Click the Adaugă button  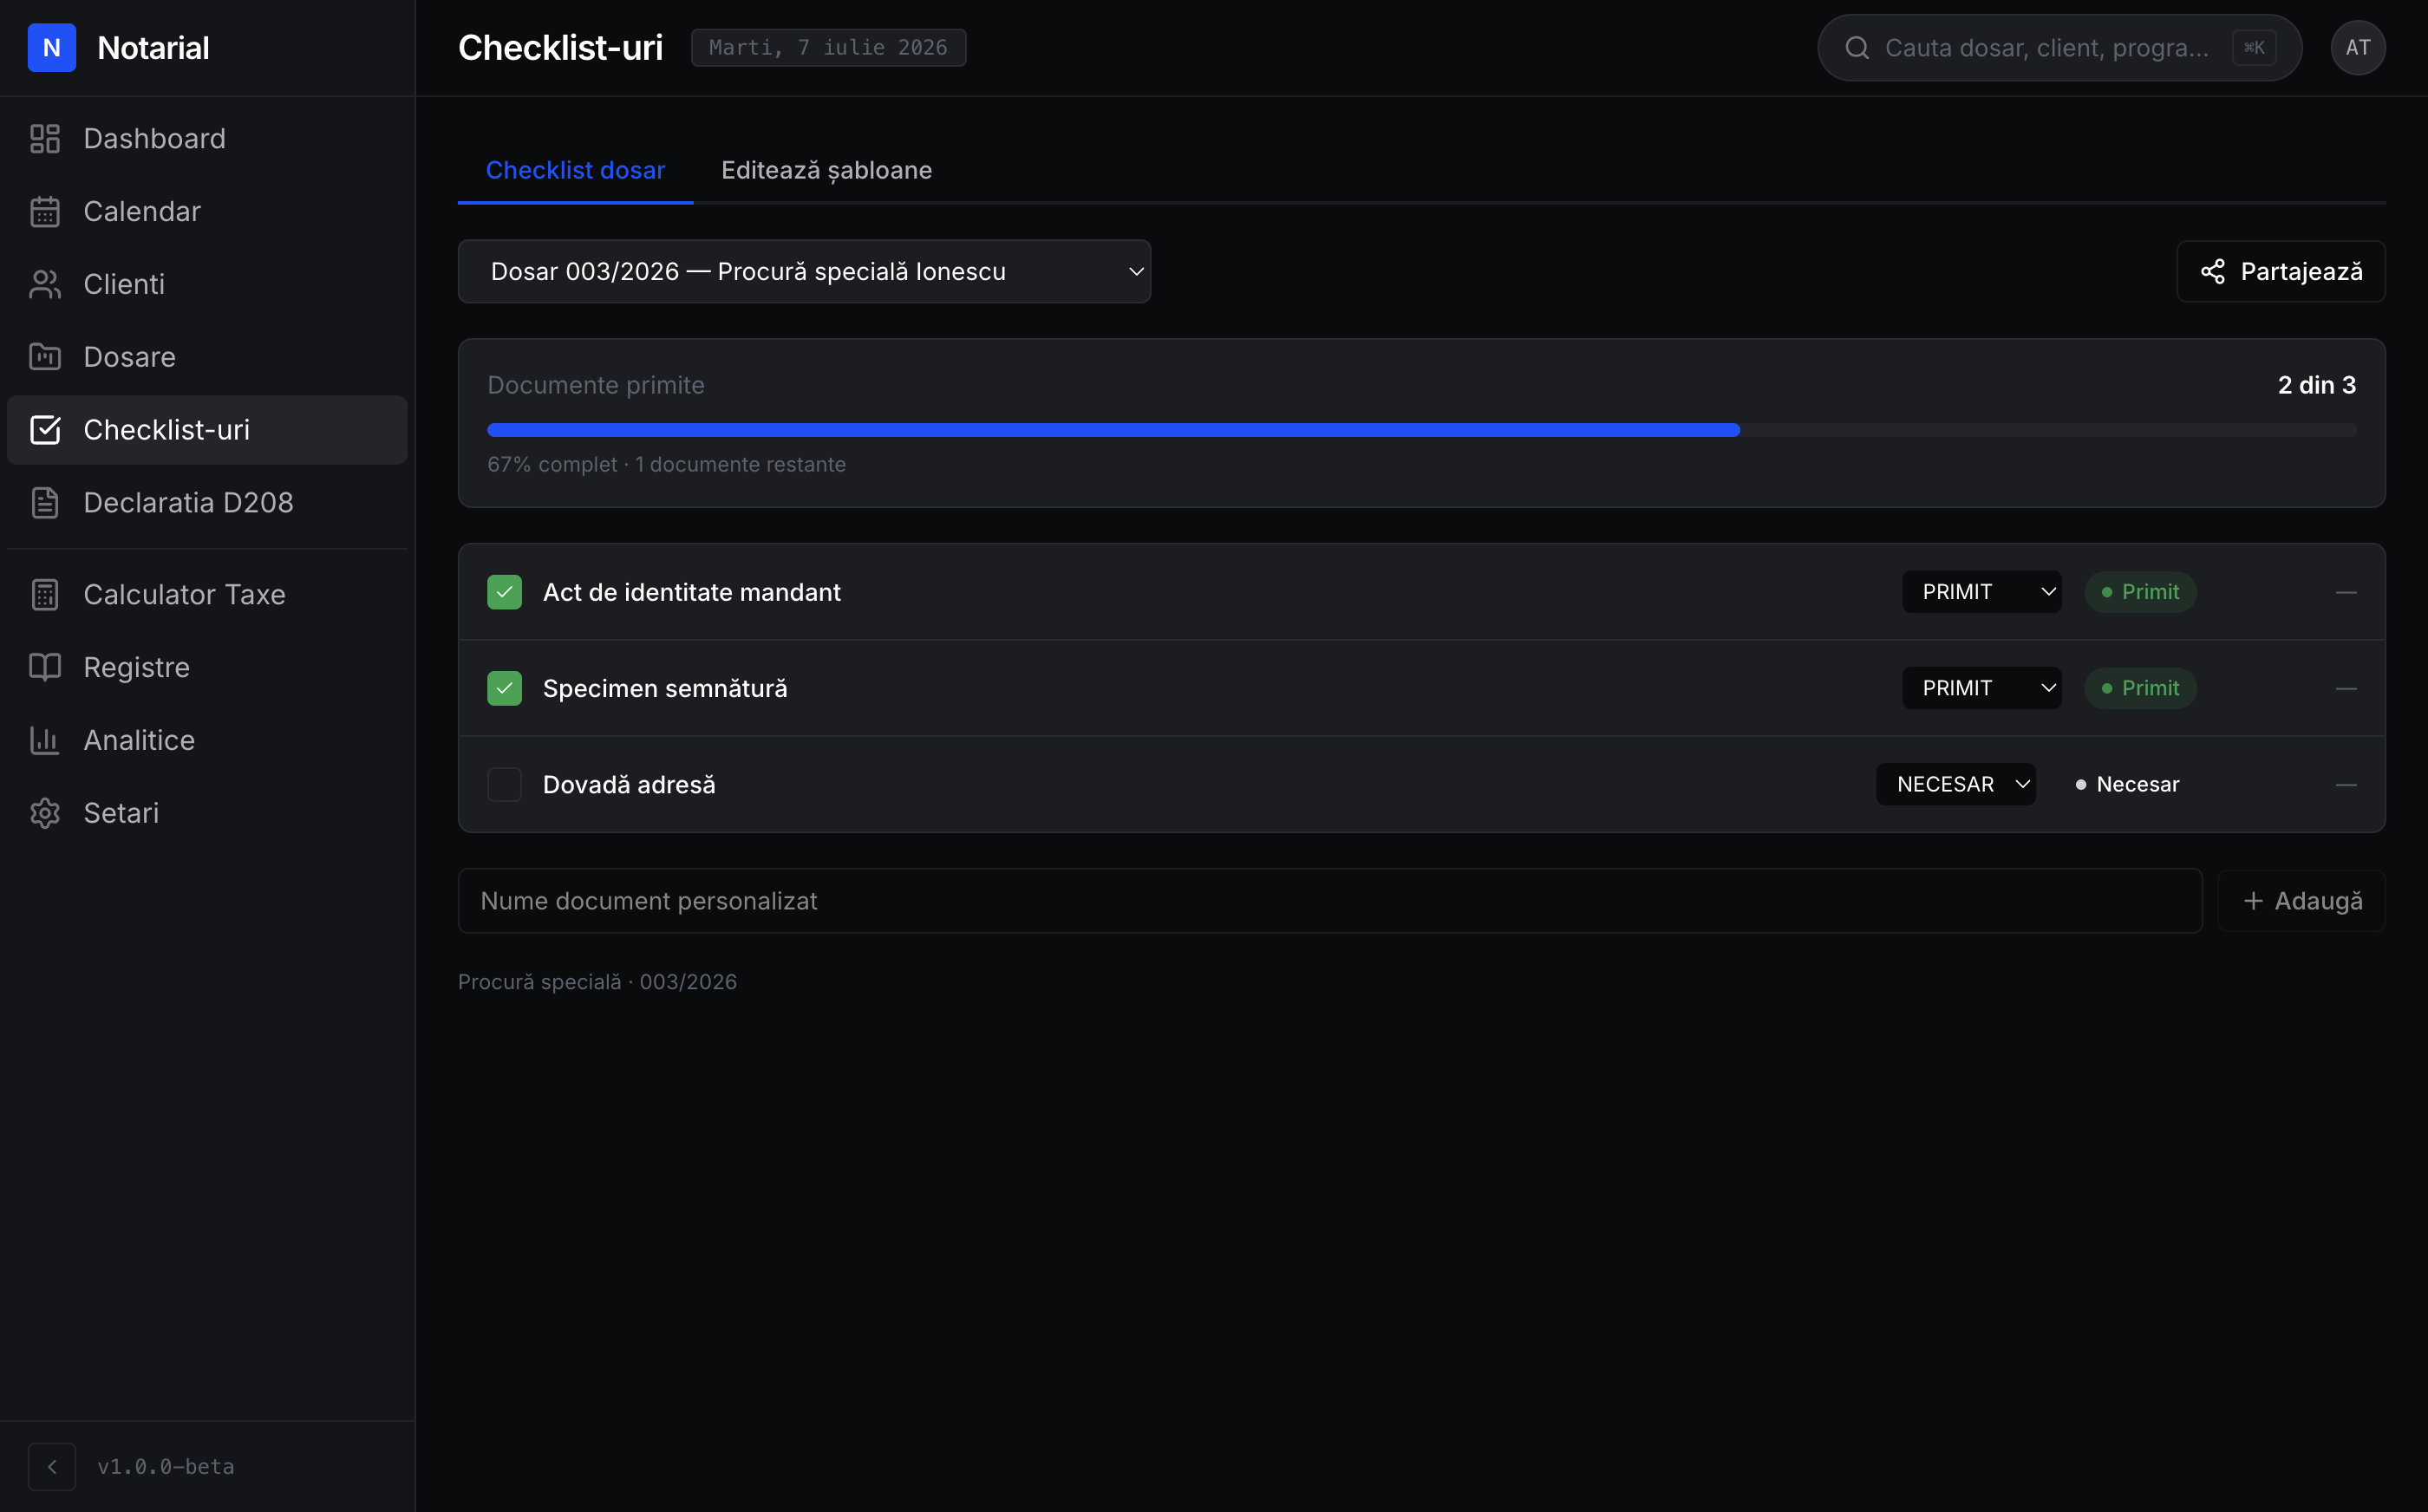[2301, 901]
